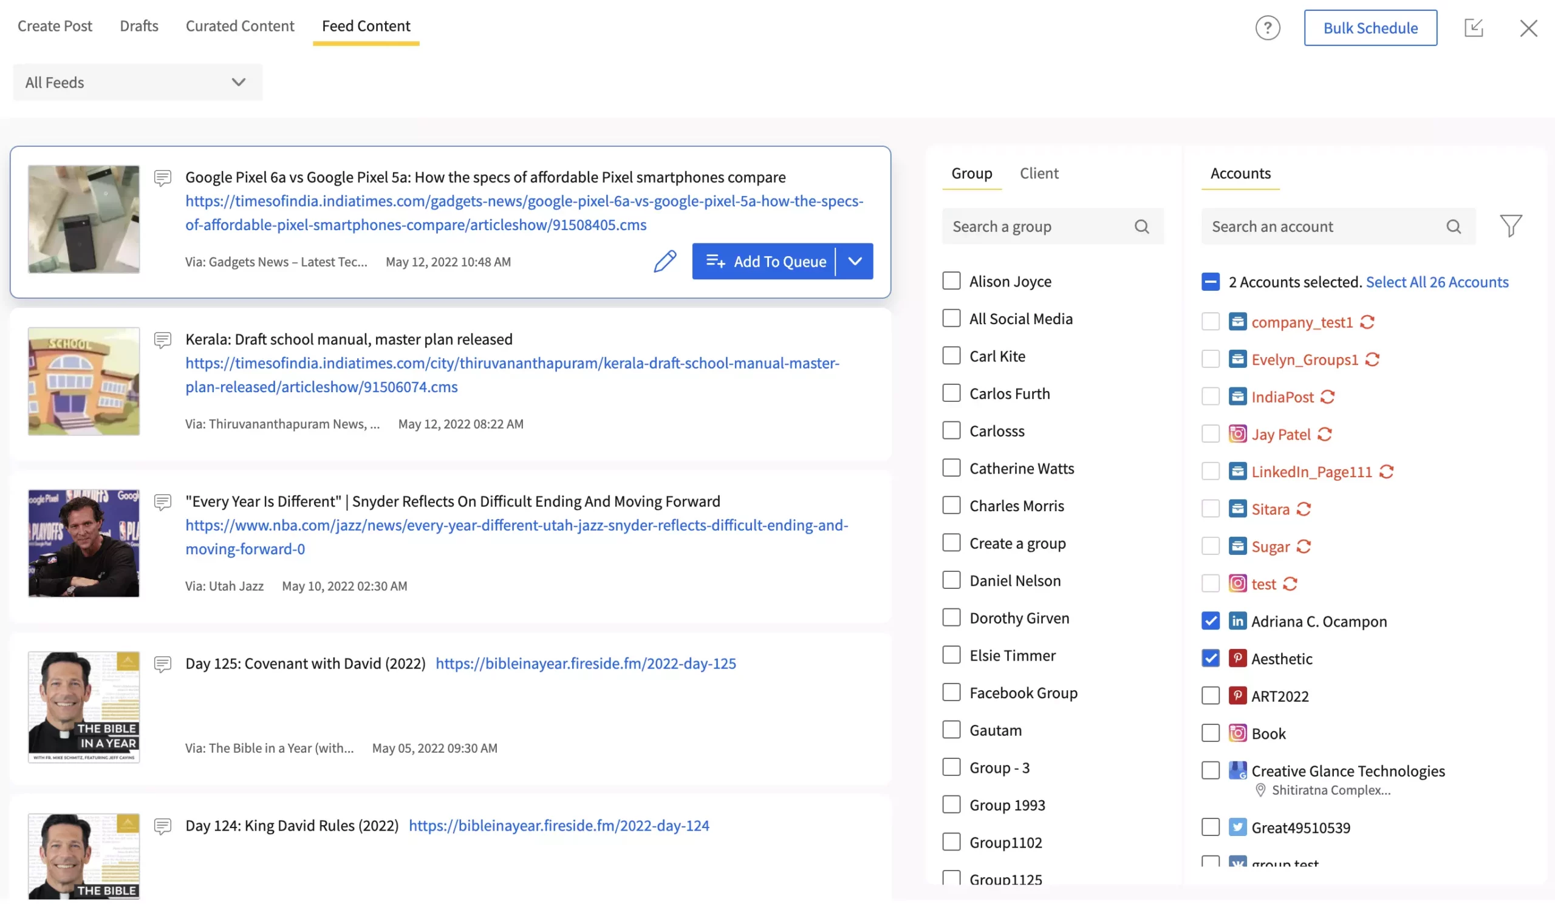Click Instagram icon beside Book
Image resolution: width=1555 pixels, height=904 pixels.
(1237, 733)
